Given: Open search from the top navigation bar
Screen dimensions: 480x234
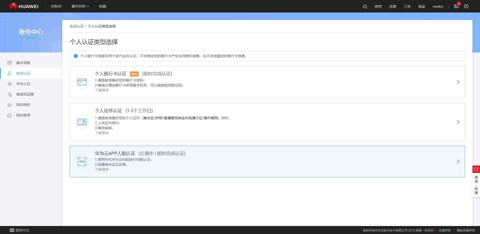Looking at the screenshot, I should tap(365, 6).
